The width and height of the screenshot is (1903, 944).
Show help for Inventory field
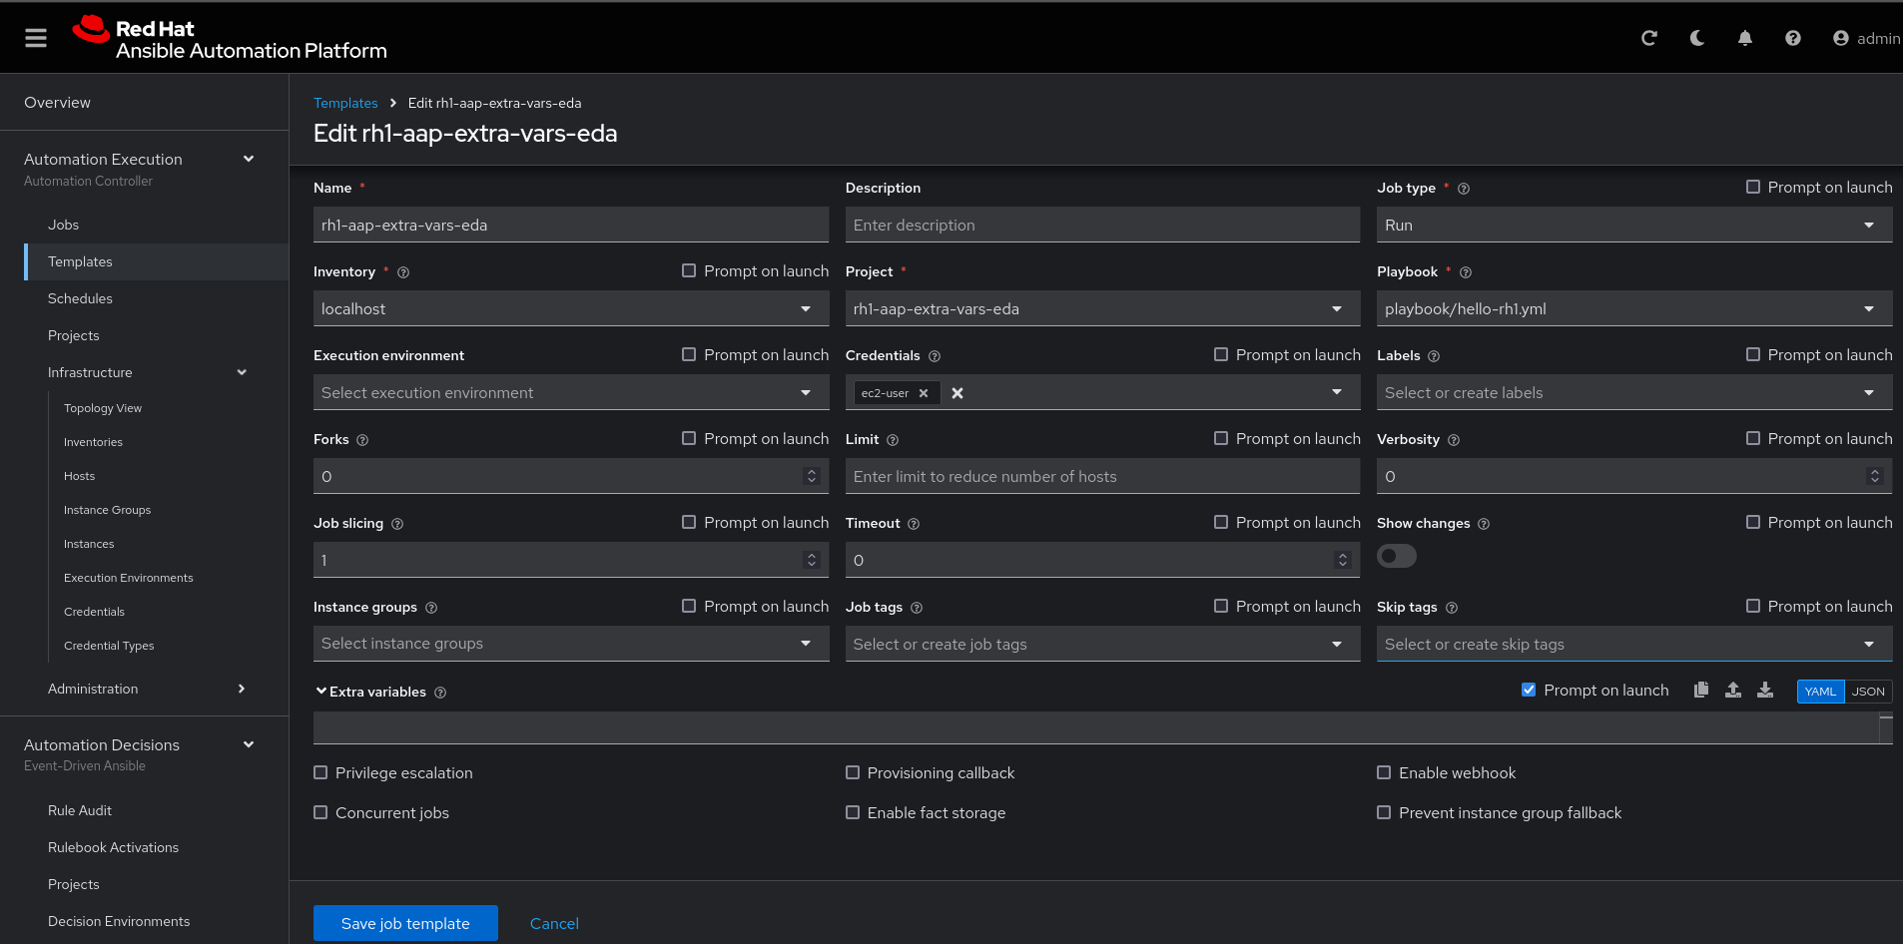point(403,272)
